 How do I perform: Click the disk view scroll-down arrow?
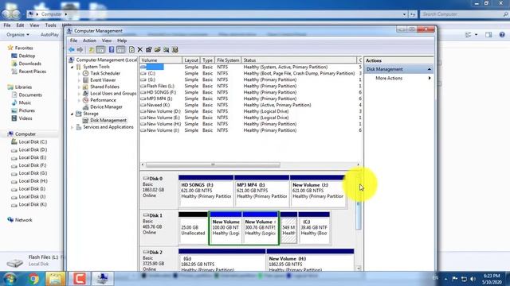point(359,269)
